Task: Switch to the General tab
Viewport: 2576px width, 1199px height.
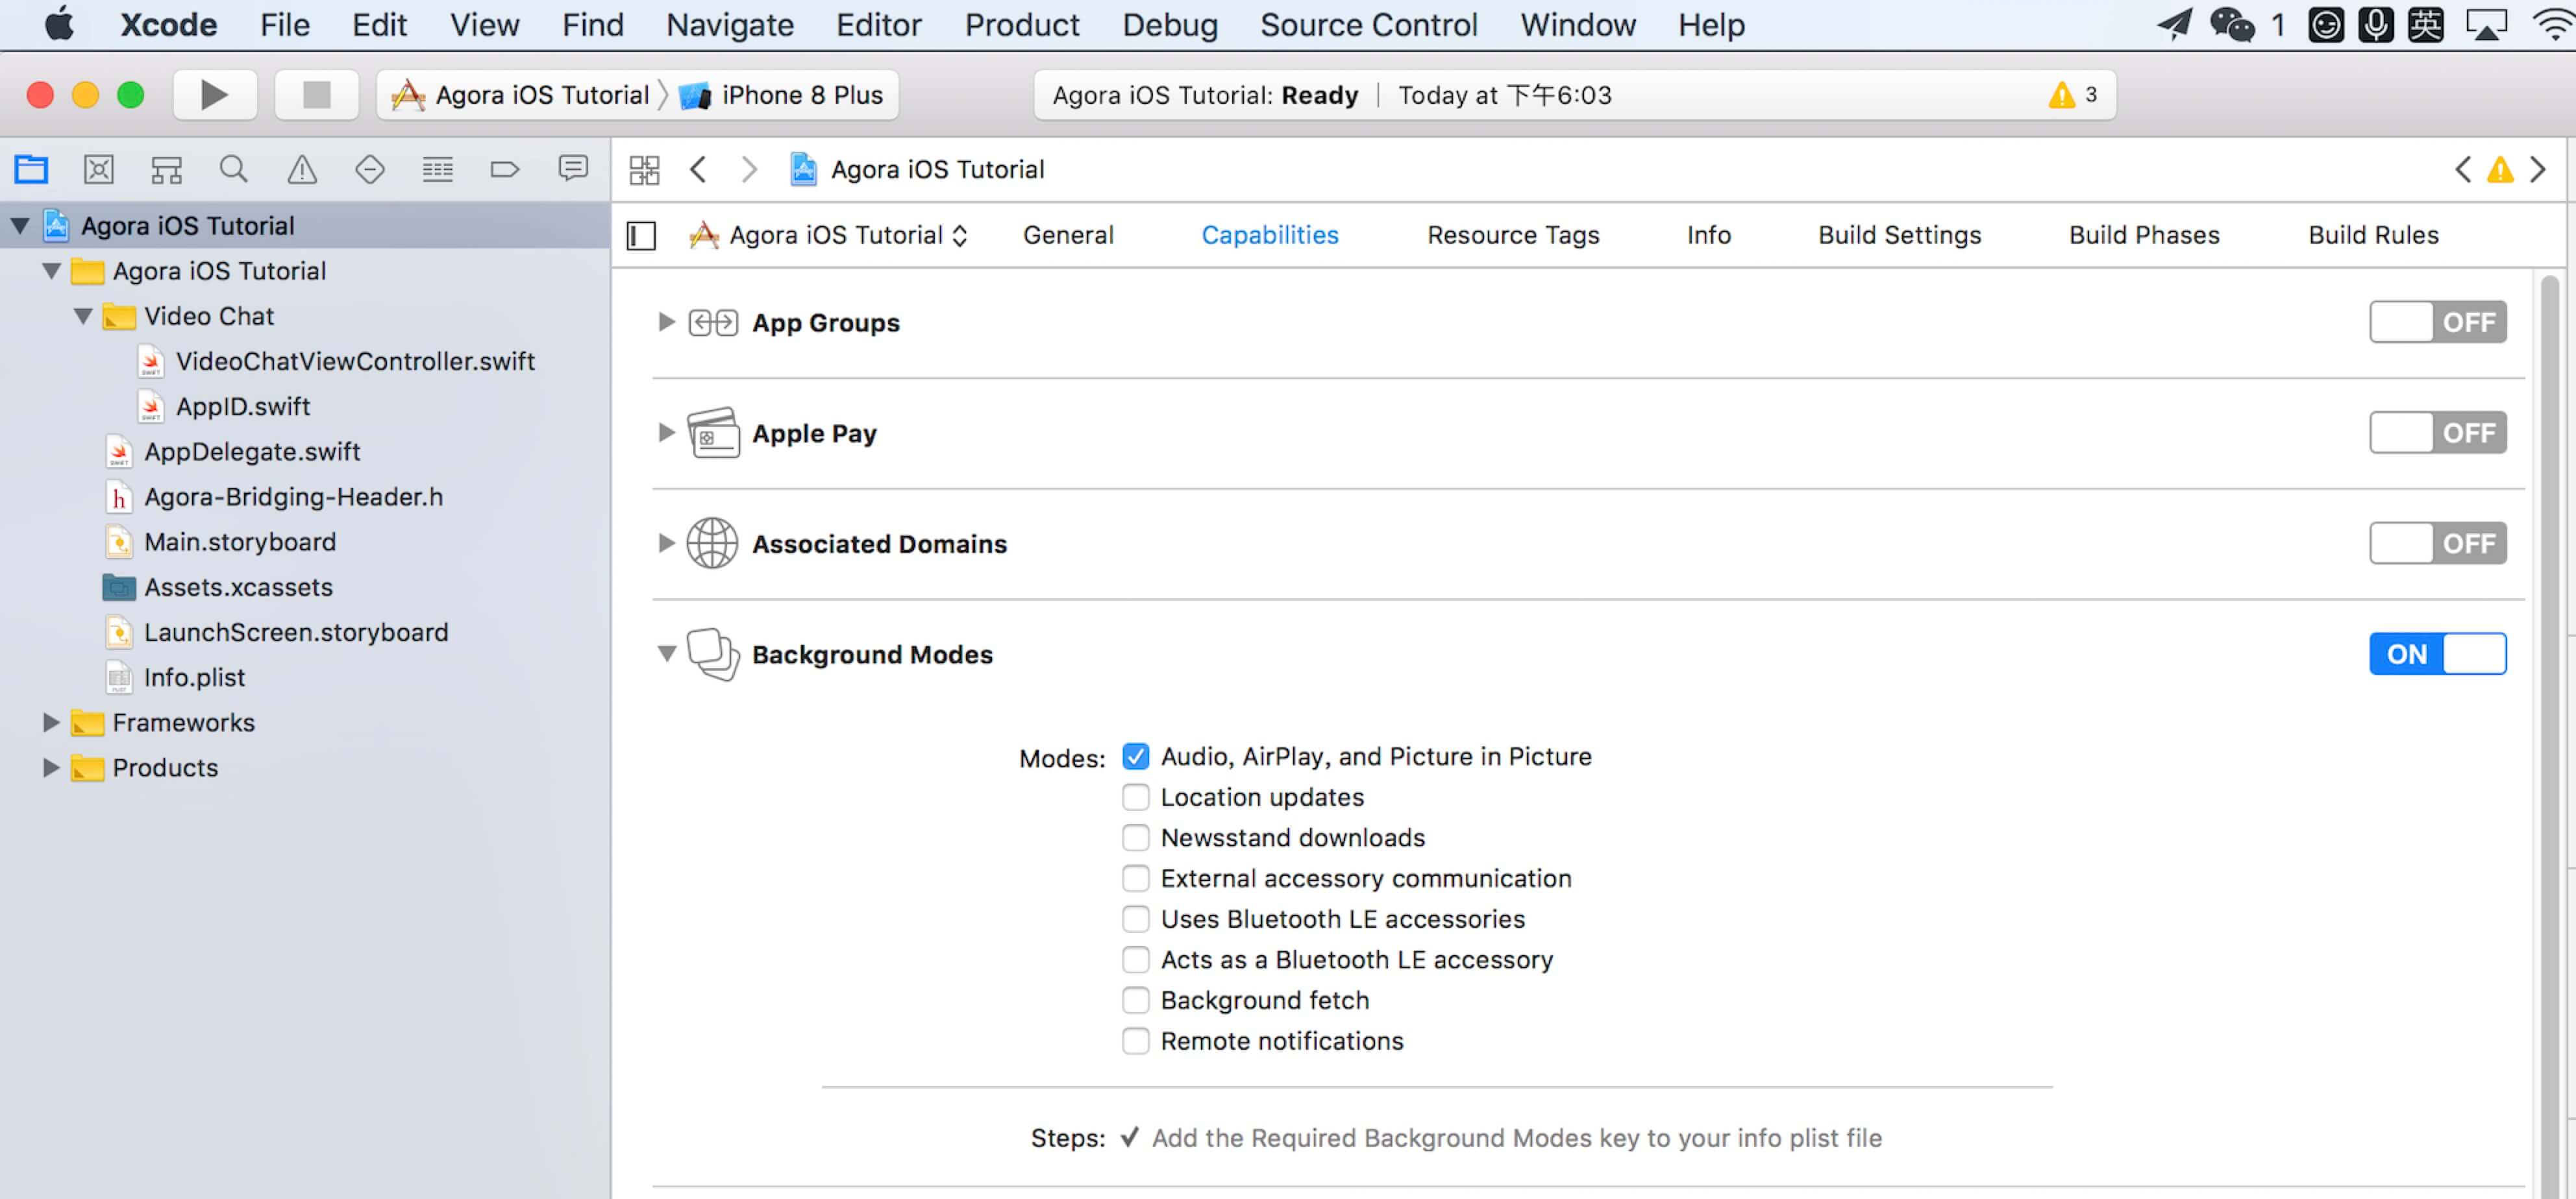Action: coord(1067,236)
